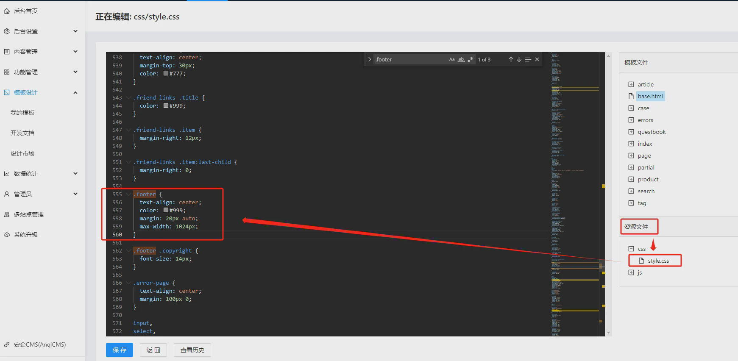Click the 返回 back button
Viewport: 738px width, 361px height.
click(x=153, y=350)
